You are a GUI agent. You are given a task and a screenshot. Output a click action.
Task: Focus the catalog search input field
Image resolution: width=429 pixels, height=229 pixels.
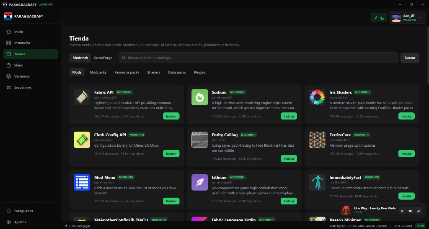[x=258, y=58]
